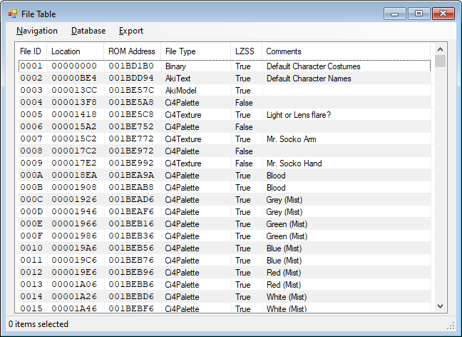Click the vertical scrollbar thumb
This screenshot has height=337, width=462.
point(441,61)
